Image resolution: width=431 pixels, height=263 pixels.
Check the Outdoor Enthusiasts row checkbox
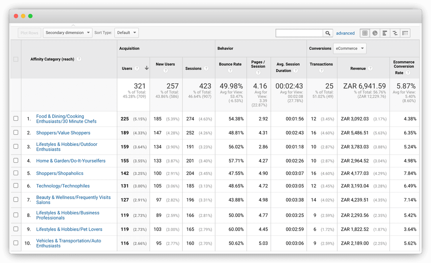(16, 146)
